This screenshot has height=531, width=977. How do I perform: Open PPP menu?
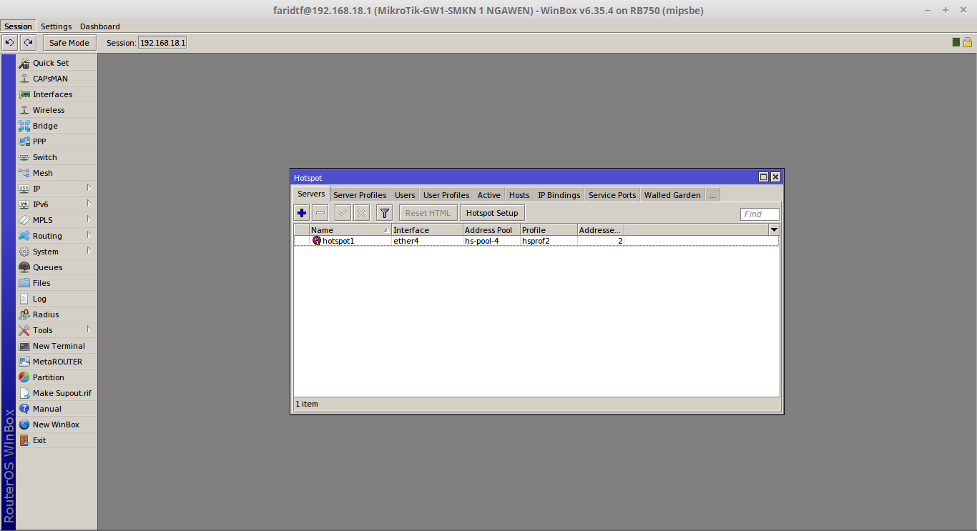click(x=56, y=142)
